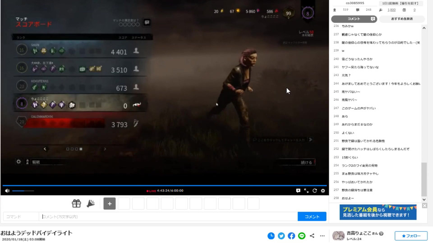Go to previous scoreboard page arrow

[x=45, y=149]
